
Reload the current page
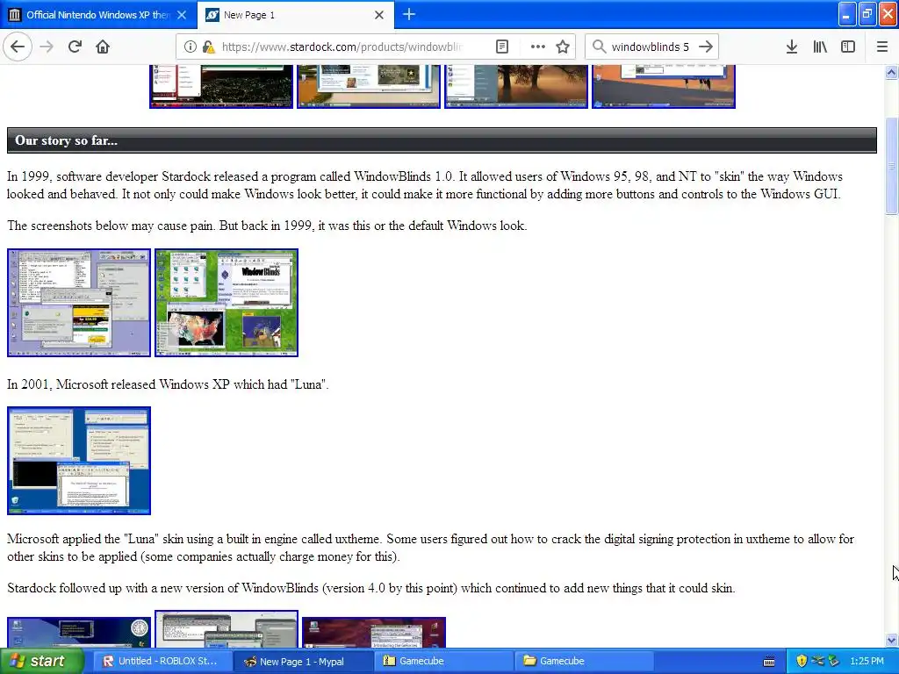(75, 47)
